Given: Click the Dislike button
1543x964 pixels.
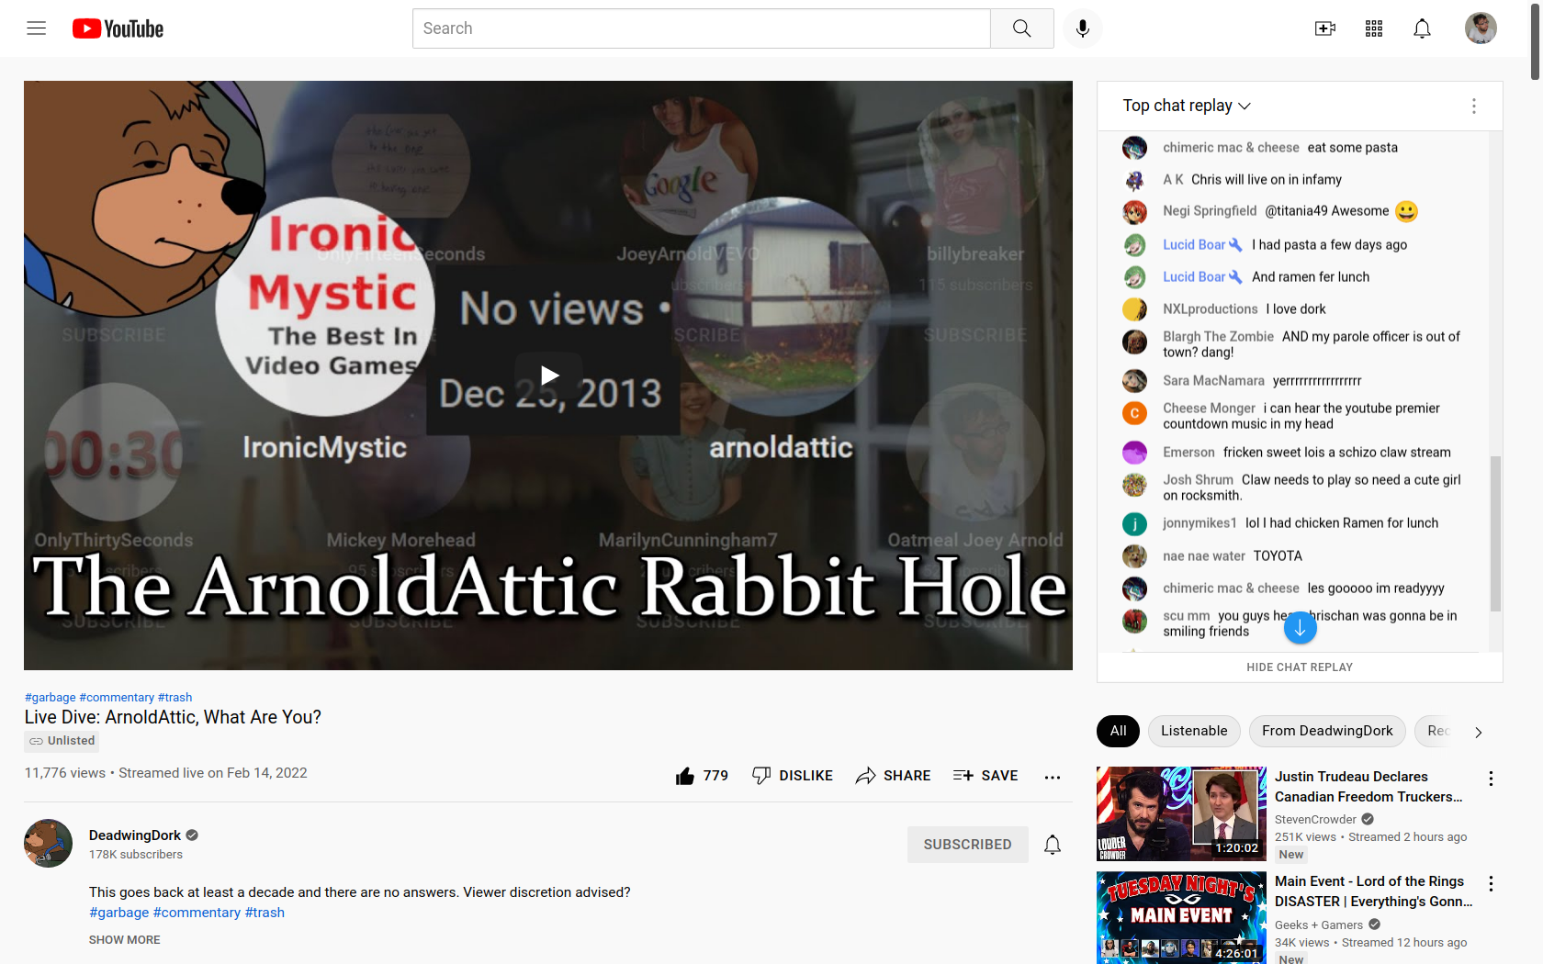Looking at the screenshot, I should (793, 776).
